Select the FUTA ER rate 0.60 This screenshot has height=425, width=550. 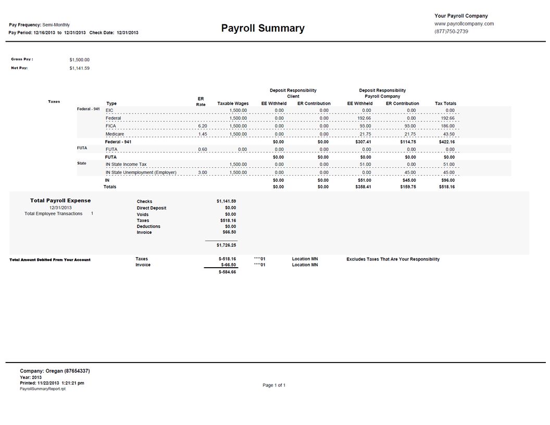coord(203,149)
